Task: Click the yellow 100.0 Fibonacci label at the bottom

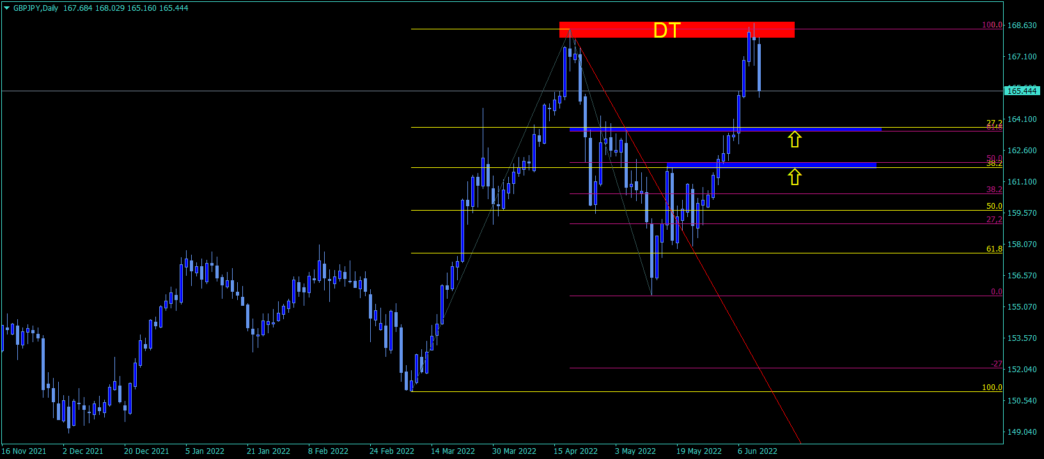Action: pyautogui.click(x=992, y=388)
